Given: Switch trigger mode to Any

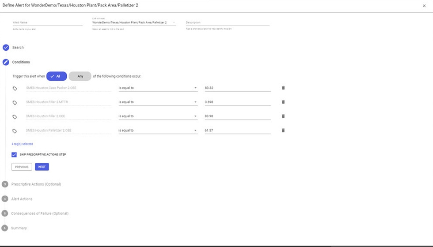Looking at the screenshot, I should pyautogui.click(x=80, y=76).
